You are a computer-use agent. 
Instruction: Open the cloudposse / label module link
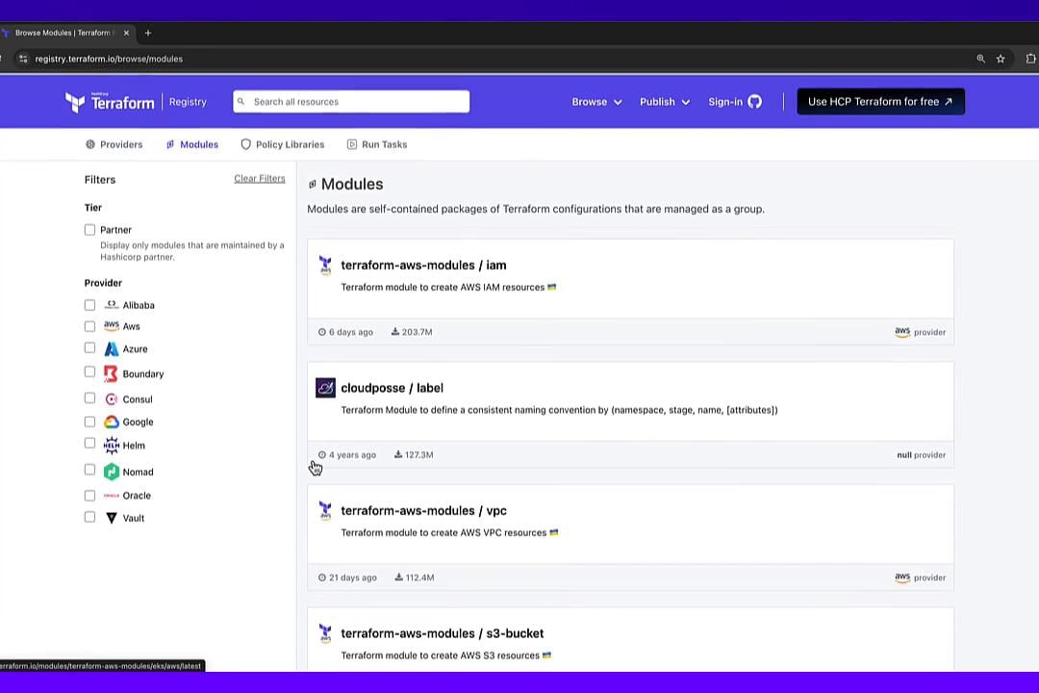click(393, 388)
